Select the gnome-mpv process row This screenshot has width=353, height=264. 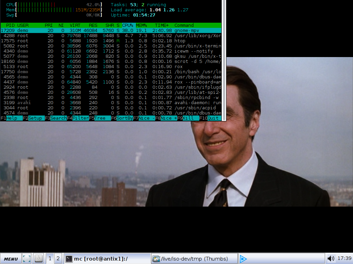click(x=111, y=31)
